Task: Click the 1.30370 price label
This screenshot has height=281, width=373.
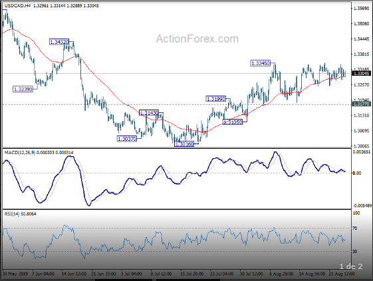Action: click(127, 139)
